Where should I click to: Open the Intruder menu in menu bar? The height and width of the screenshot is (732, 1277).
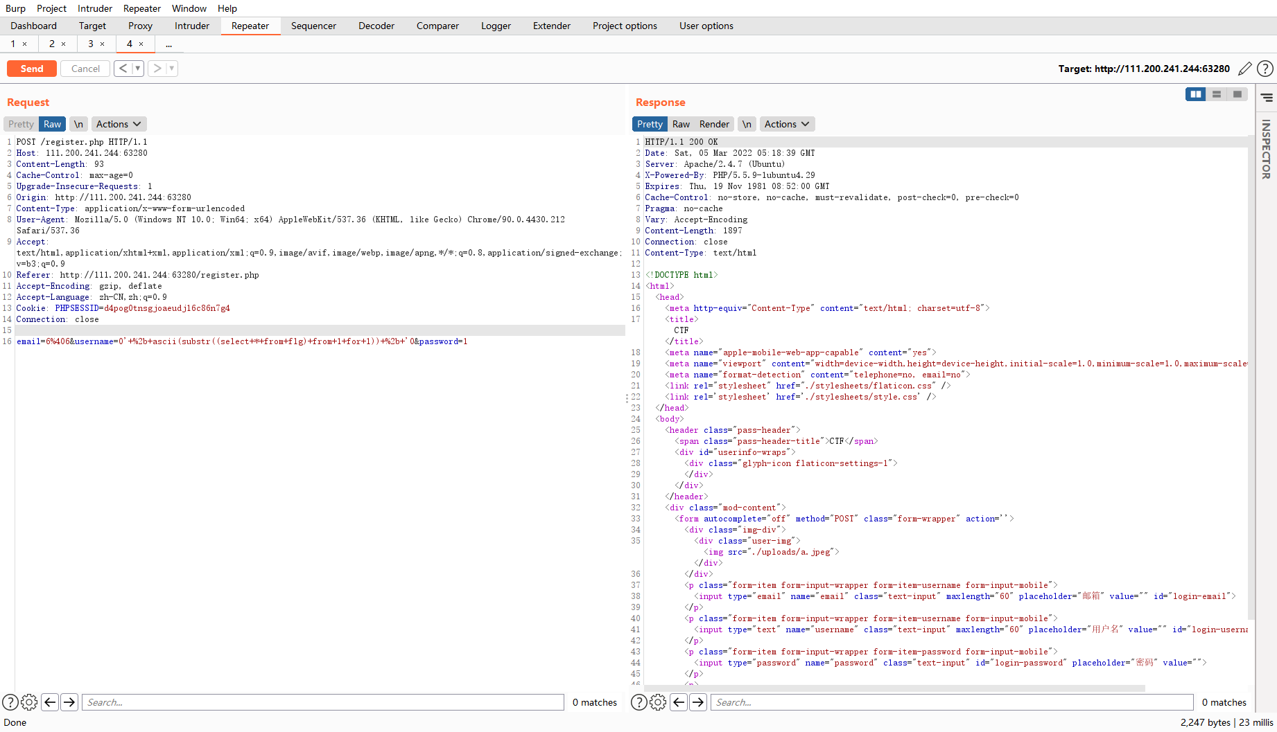tap(95, 8)
